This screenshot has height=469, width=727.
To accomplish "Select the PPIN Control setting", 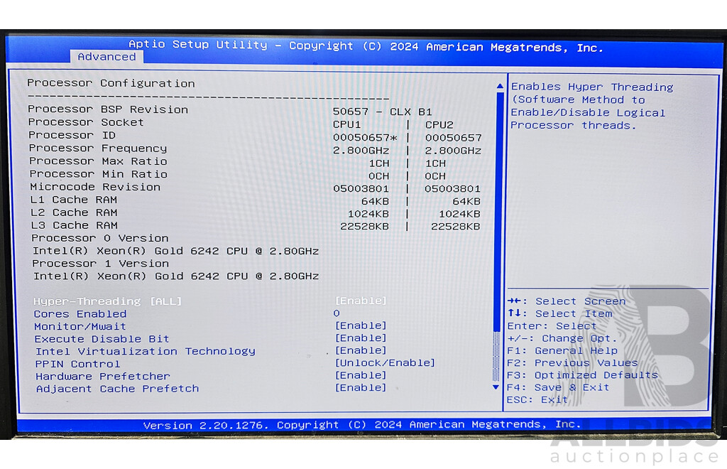I will click(77, 364).
